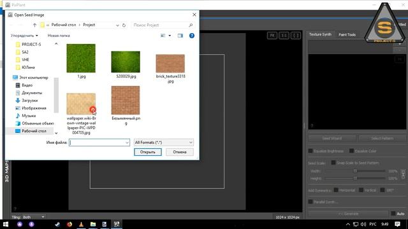The image size is (408, 229).
Task: Open file dialog help icon
Action: click(x=192, y=36)
